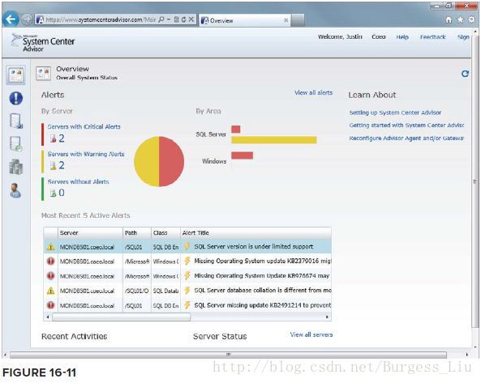Image resolution: width=481 pixels, height=383 pixels.
Task: Click the Coeo account name
Action: click(x=379, y=36)
